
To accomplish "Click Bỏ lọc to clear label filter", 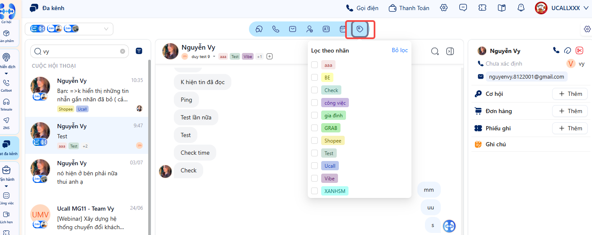I will click(x=400, y=50).
